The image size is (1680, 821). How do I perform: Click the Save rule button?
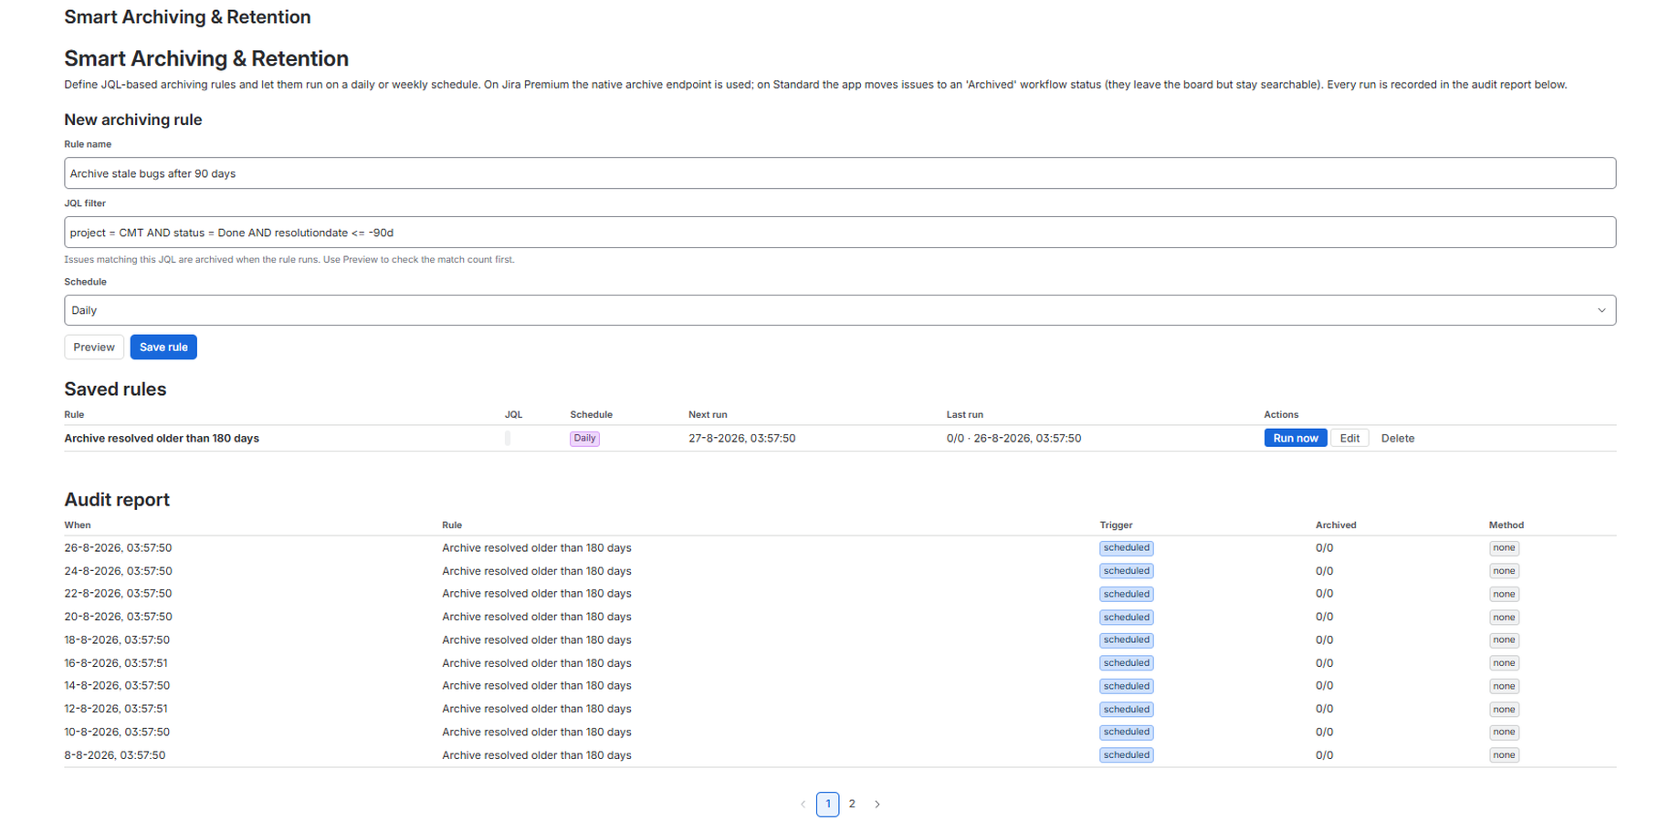coord(163,347)
